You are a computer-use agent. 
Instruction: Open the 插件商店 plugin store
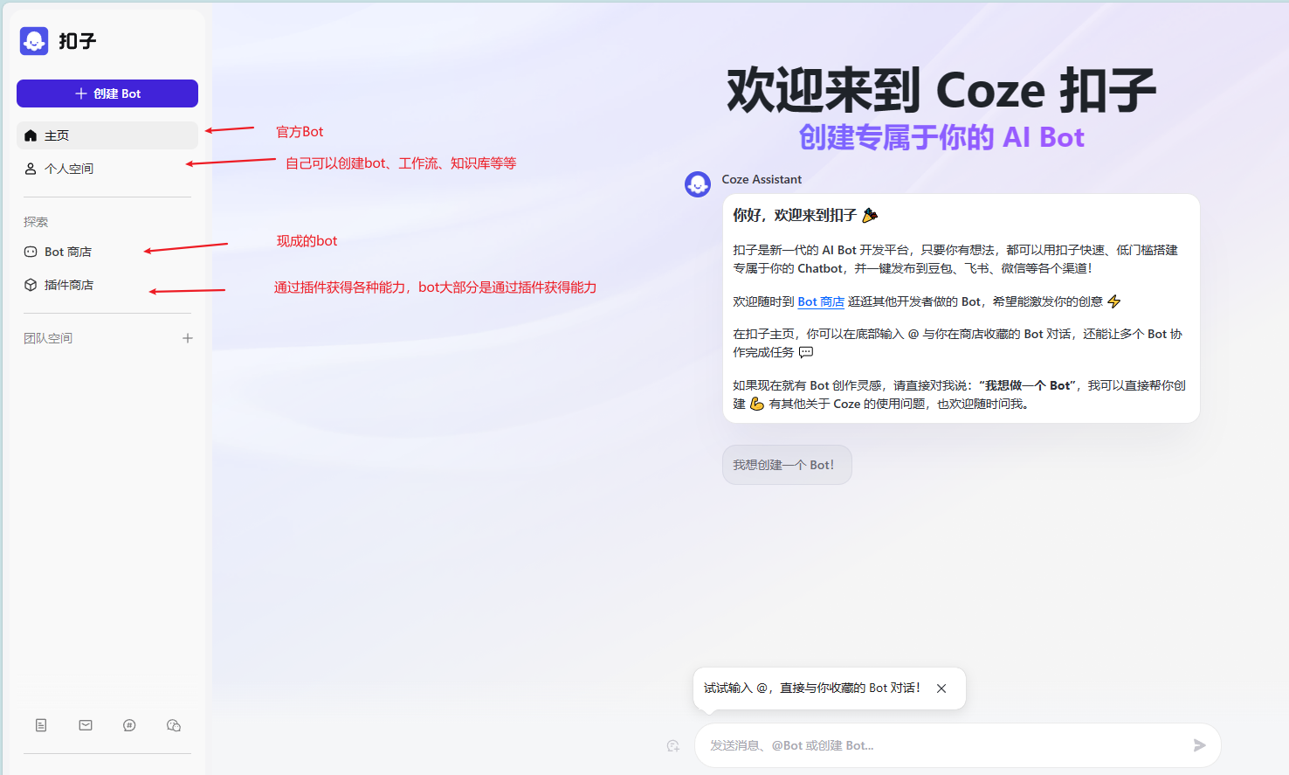coord(107,285)
